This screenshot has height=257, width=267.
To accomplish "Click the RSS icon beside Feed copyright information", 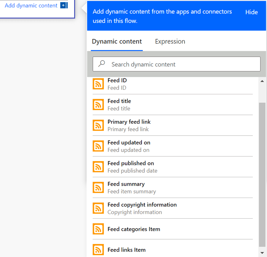I will pos(98,208).
